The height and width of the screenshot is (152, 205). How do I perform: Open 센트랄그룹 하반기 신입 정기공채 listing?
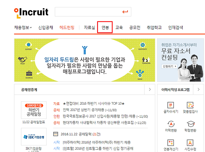tap(98, 149)
